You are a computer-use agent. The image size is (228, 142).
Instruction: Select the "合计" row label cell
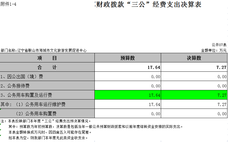coord(47,67)
